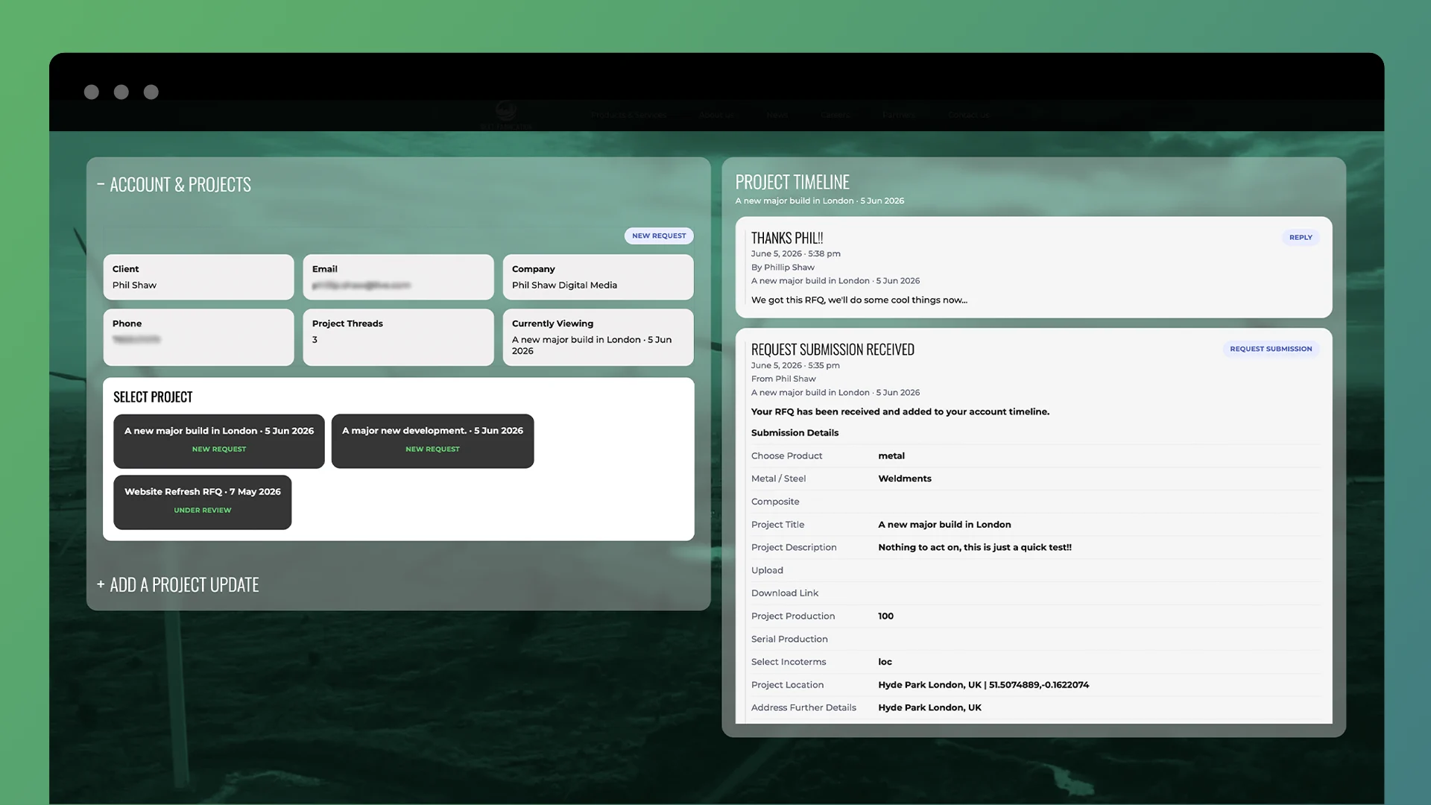1431x805 pixels.
Task: Click the Phone info card
Action: pyautogui.click(x=198, y=337)
